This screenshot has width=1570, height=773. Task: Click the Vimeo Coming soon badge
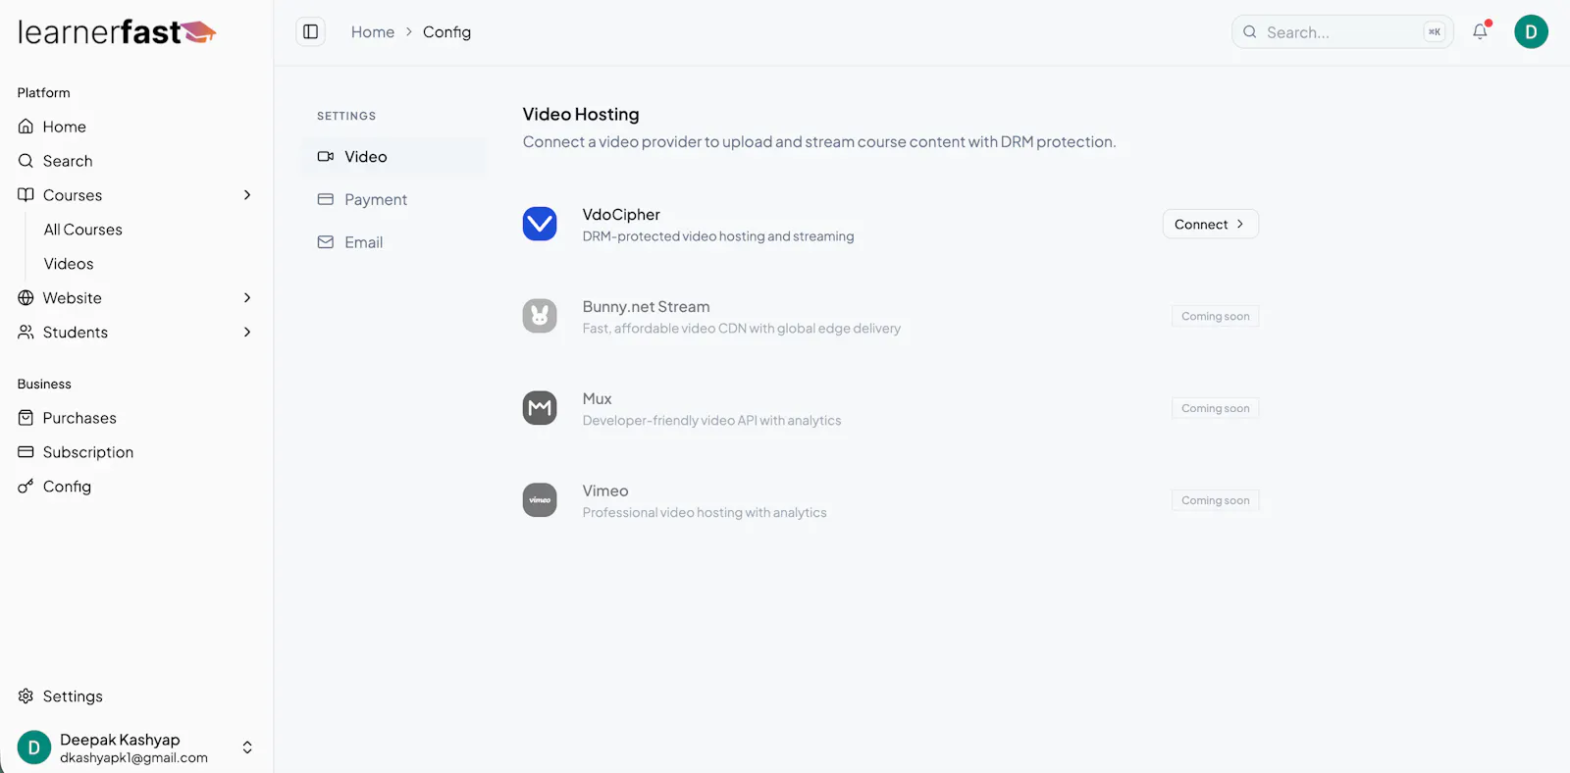[1215, 500]
